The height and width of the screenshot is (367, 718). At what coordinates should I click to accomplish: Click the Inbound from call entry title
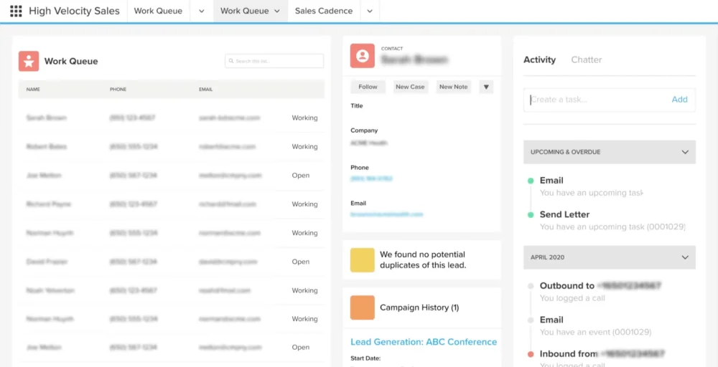coord(602,354)
